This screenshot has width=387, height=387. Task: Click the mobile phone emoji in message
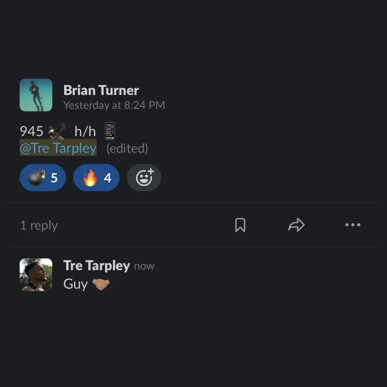pos(110,131)
